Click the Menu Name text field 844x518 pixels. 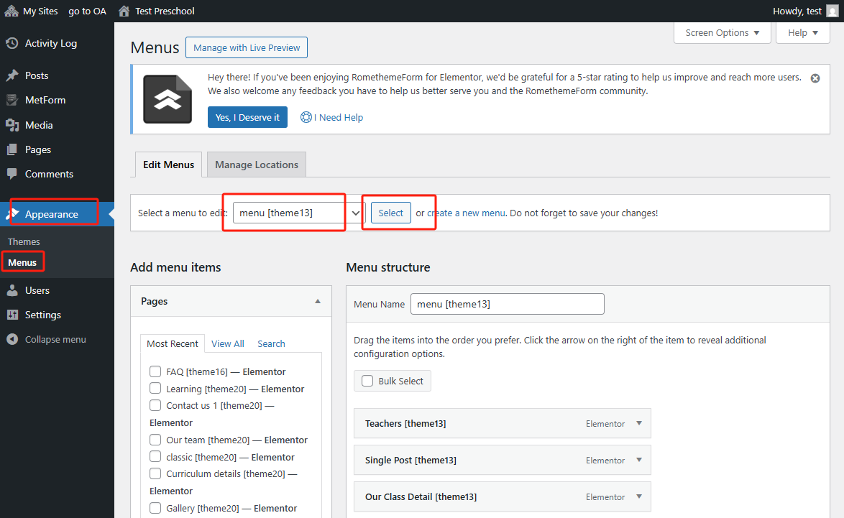[507, 304]
